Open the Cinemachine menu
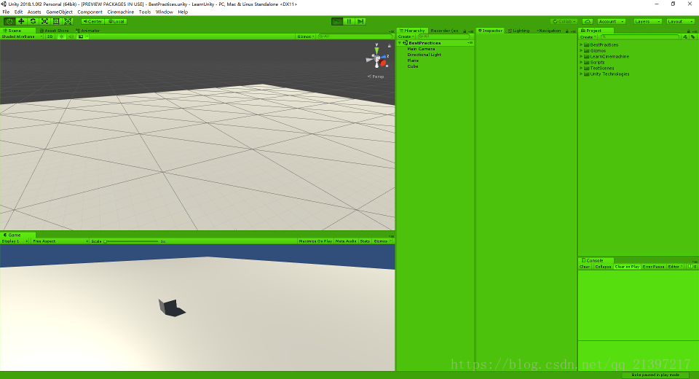Viewport: 699px width, 379px height. tap(120, 12)
